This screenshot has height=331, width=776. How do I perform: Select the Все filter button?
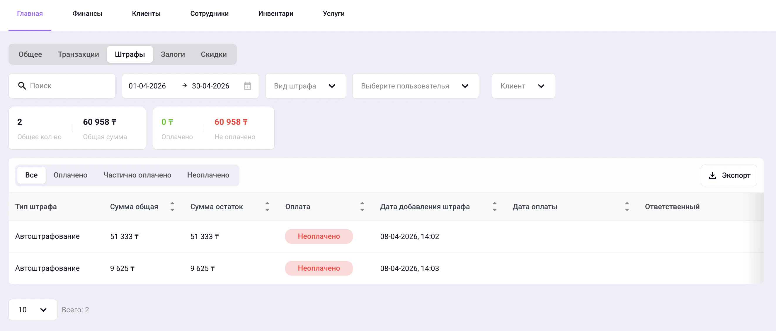(x=31, y=175)
